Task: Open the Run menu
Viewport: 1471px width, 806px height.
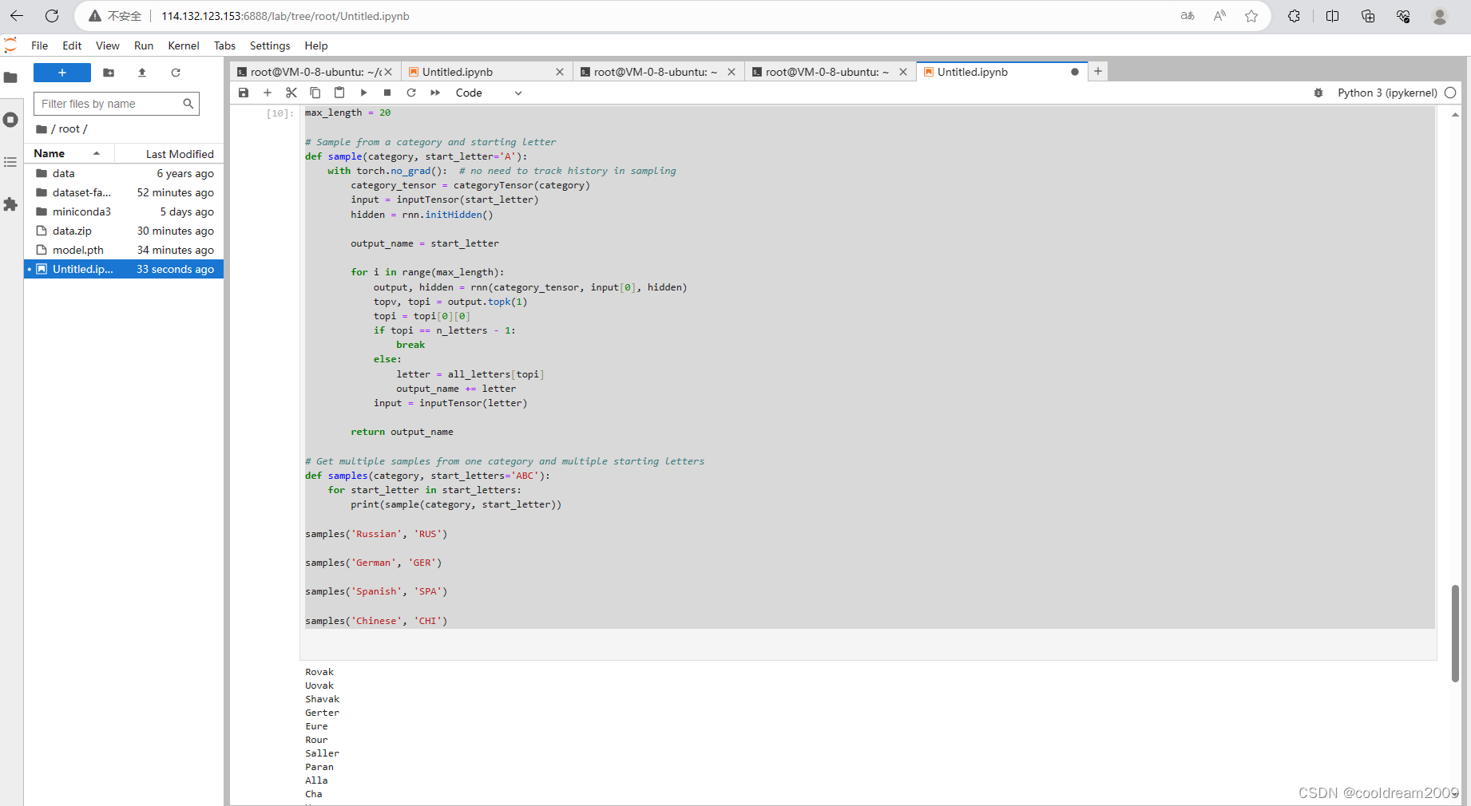Action: [144, 45]
